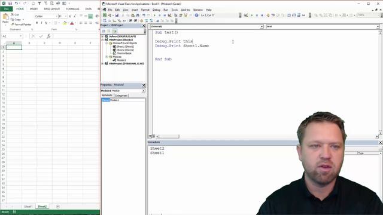Select the Categorized tab in Properties panel
This screenshot has width=383, height=215.
pyautogui.click(x=121, y=96)
